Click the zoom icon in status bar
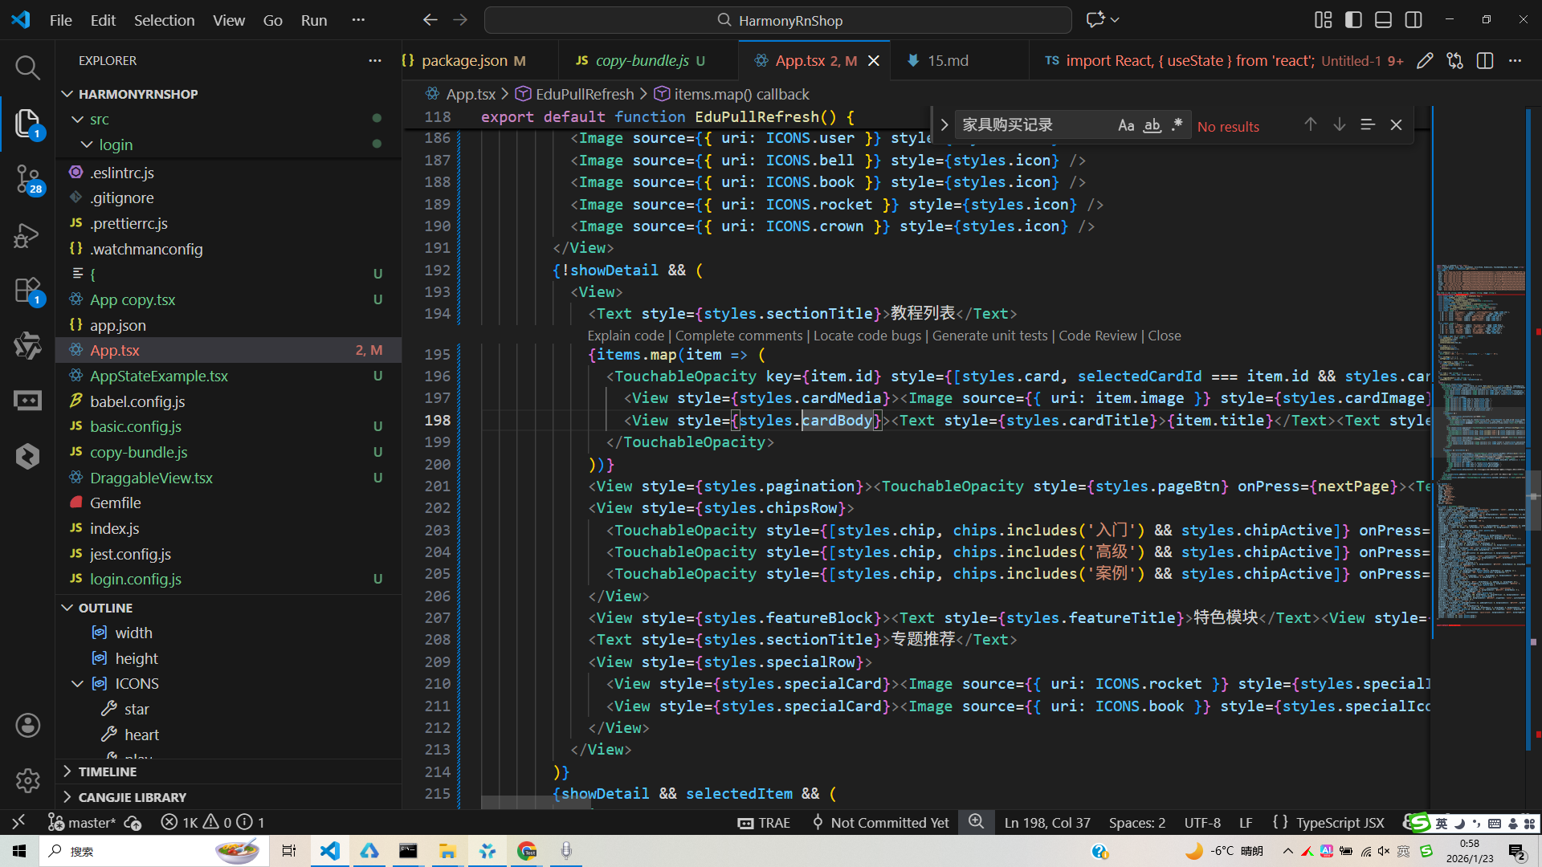 (x=976, y=821)
